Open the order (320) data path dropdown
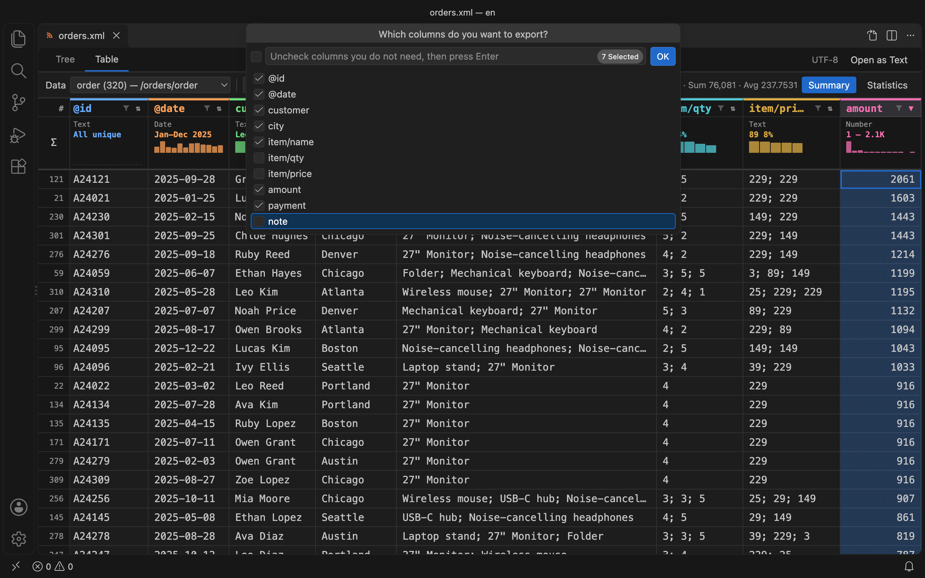The image size is (925, 578). (x=150, y=85)
